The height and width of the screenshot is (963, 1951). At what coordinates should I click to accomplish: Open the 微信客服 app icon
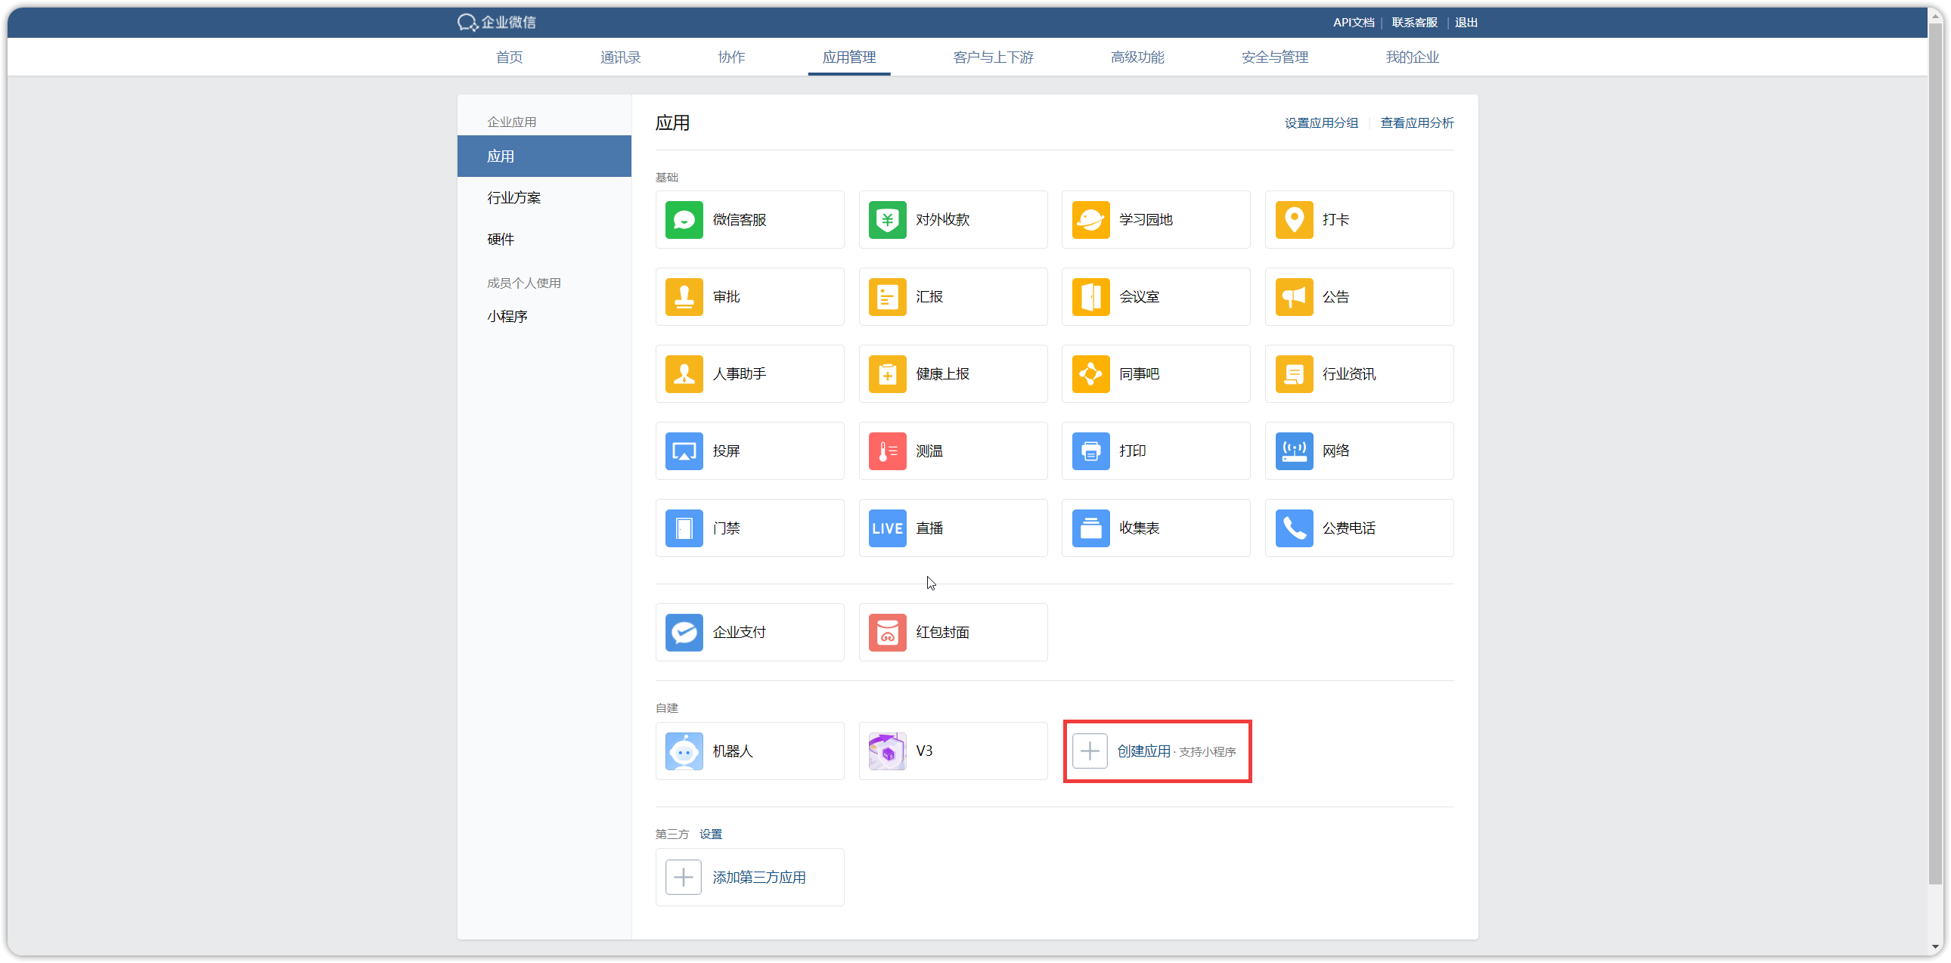683,219
